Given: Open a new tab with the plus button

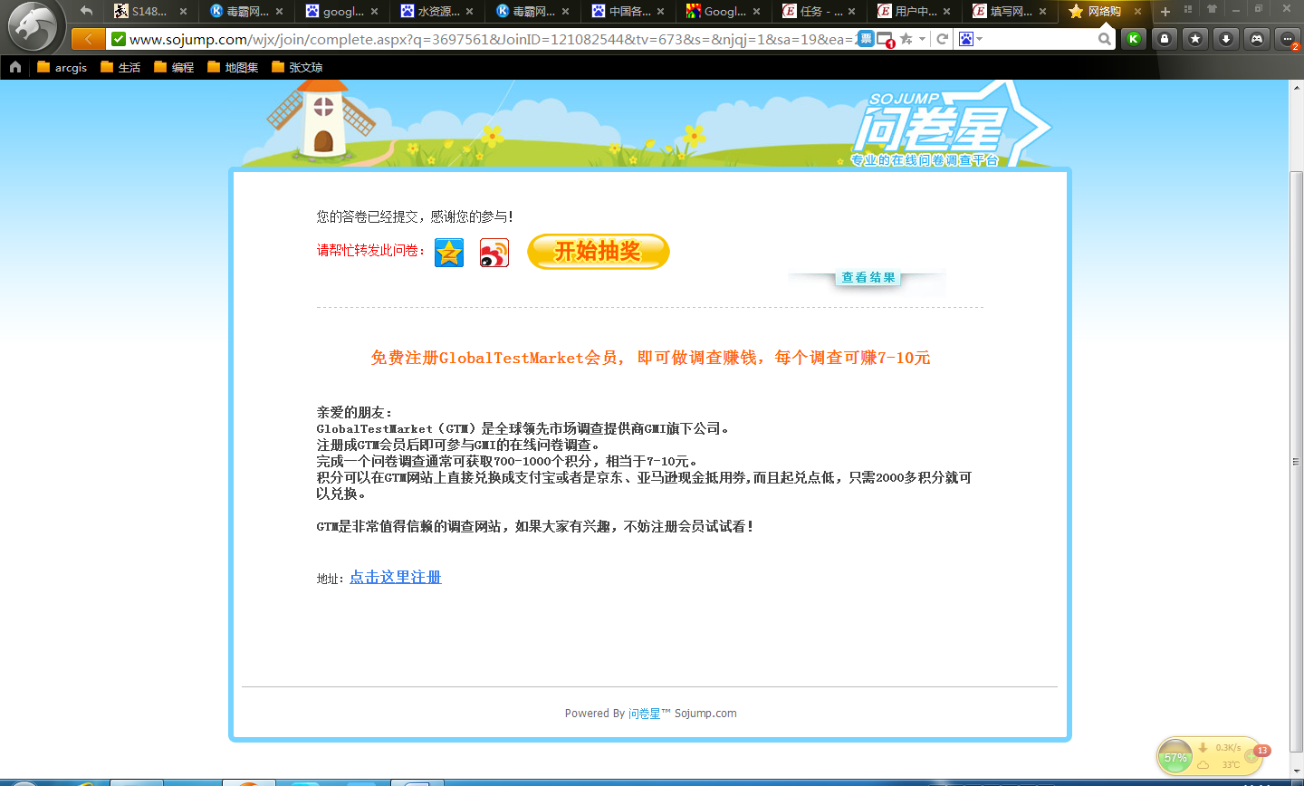Looking at the screenshot, I should pos(1165,12).
